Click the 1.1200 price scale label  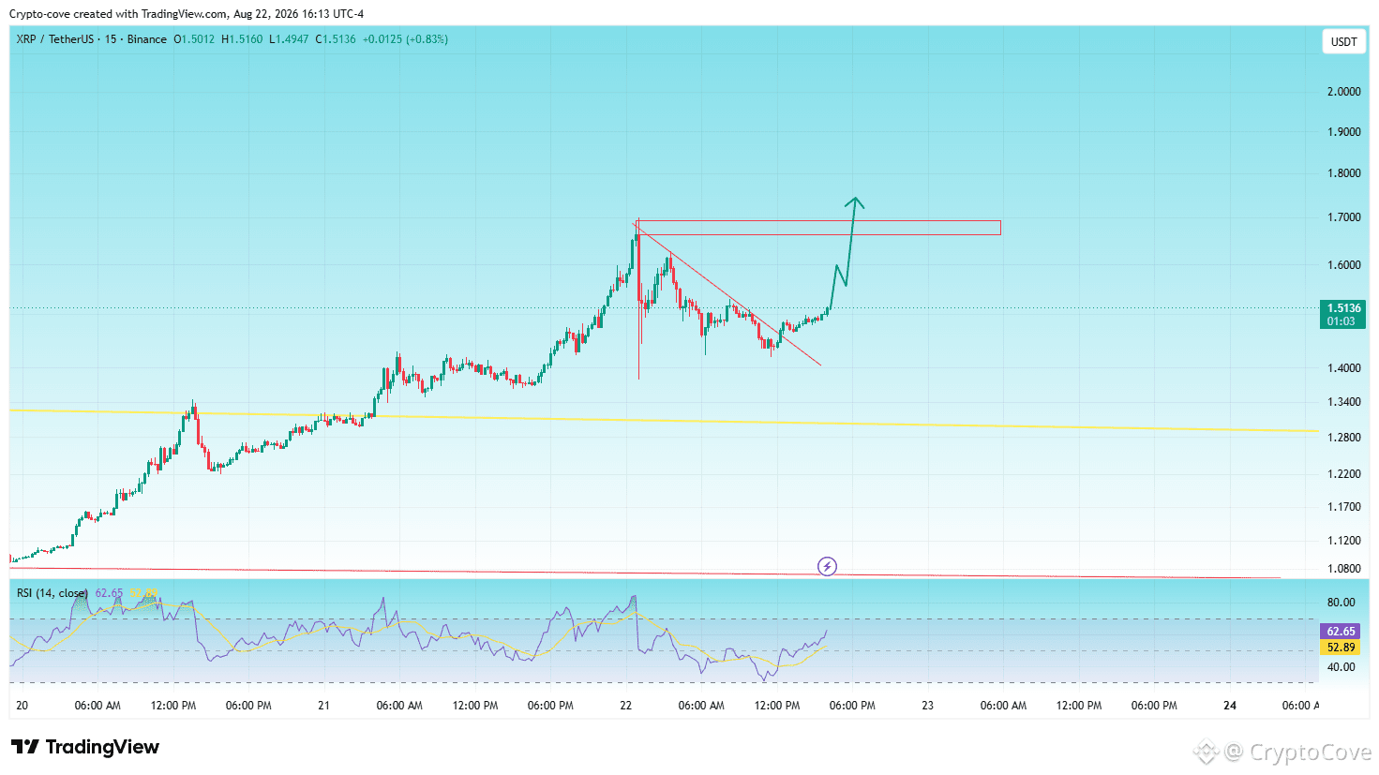pyautogui.click(x=1343, y=541)
